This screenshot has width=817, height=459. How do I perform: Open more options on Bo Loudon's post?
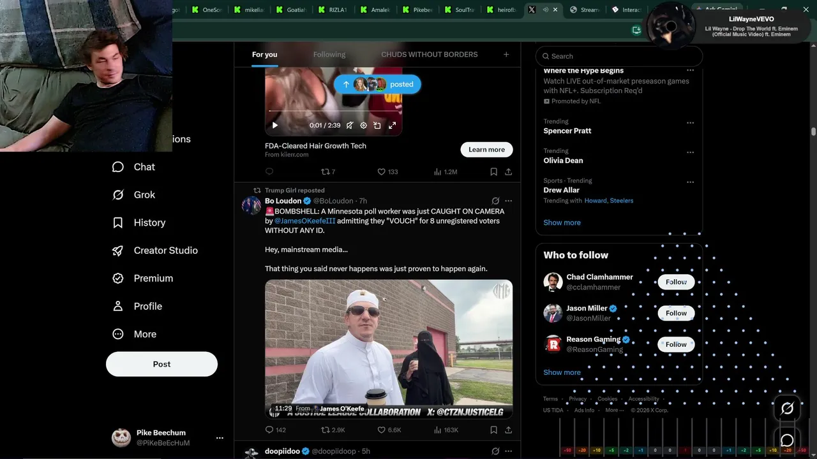click(x=508, y=201)
